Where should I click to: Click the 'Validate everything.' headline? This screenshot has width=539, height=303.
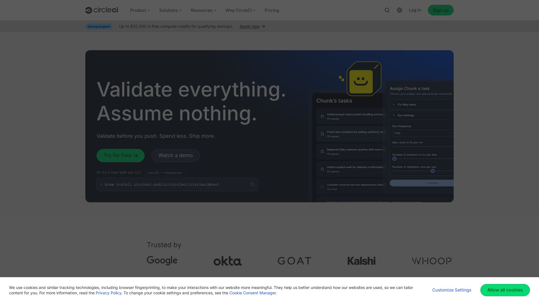point(191,89)
